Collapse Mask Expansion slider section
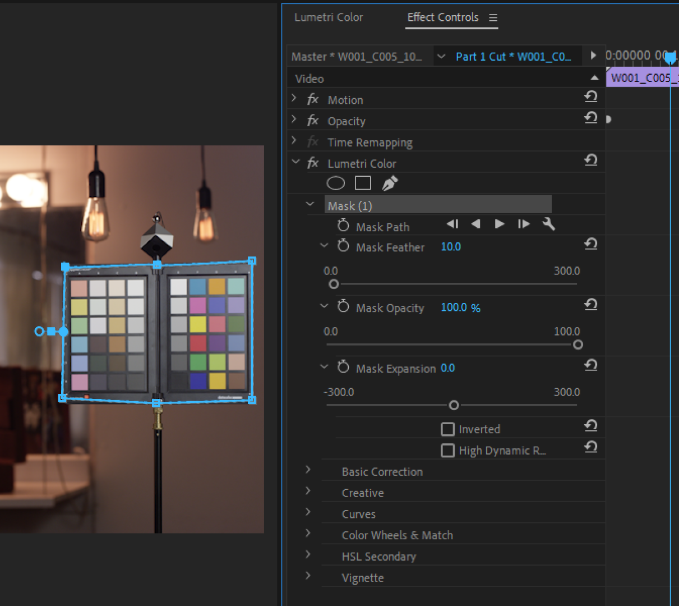 coord(324,367)
